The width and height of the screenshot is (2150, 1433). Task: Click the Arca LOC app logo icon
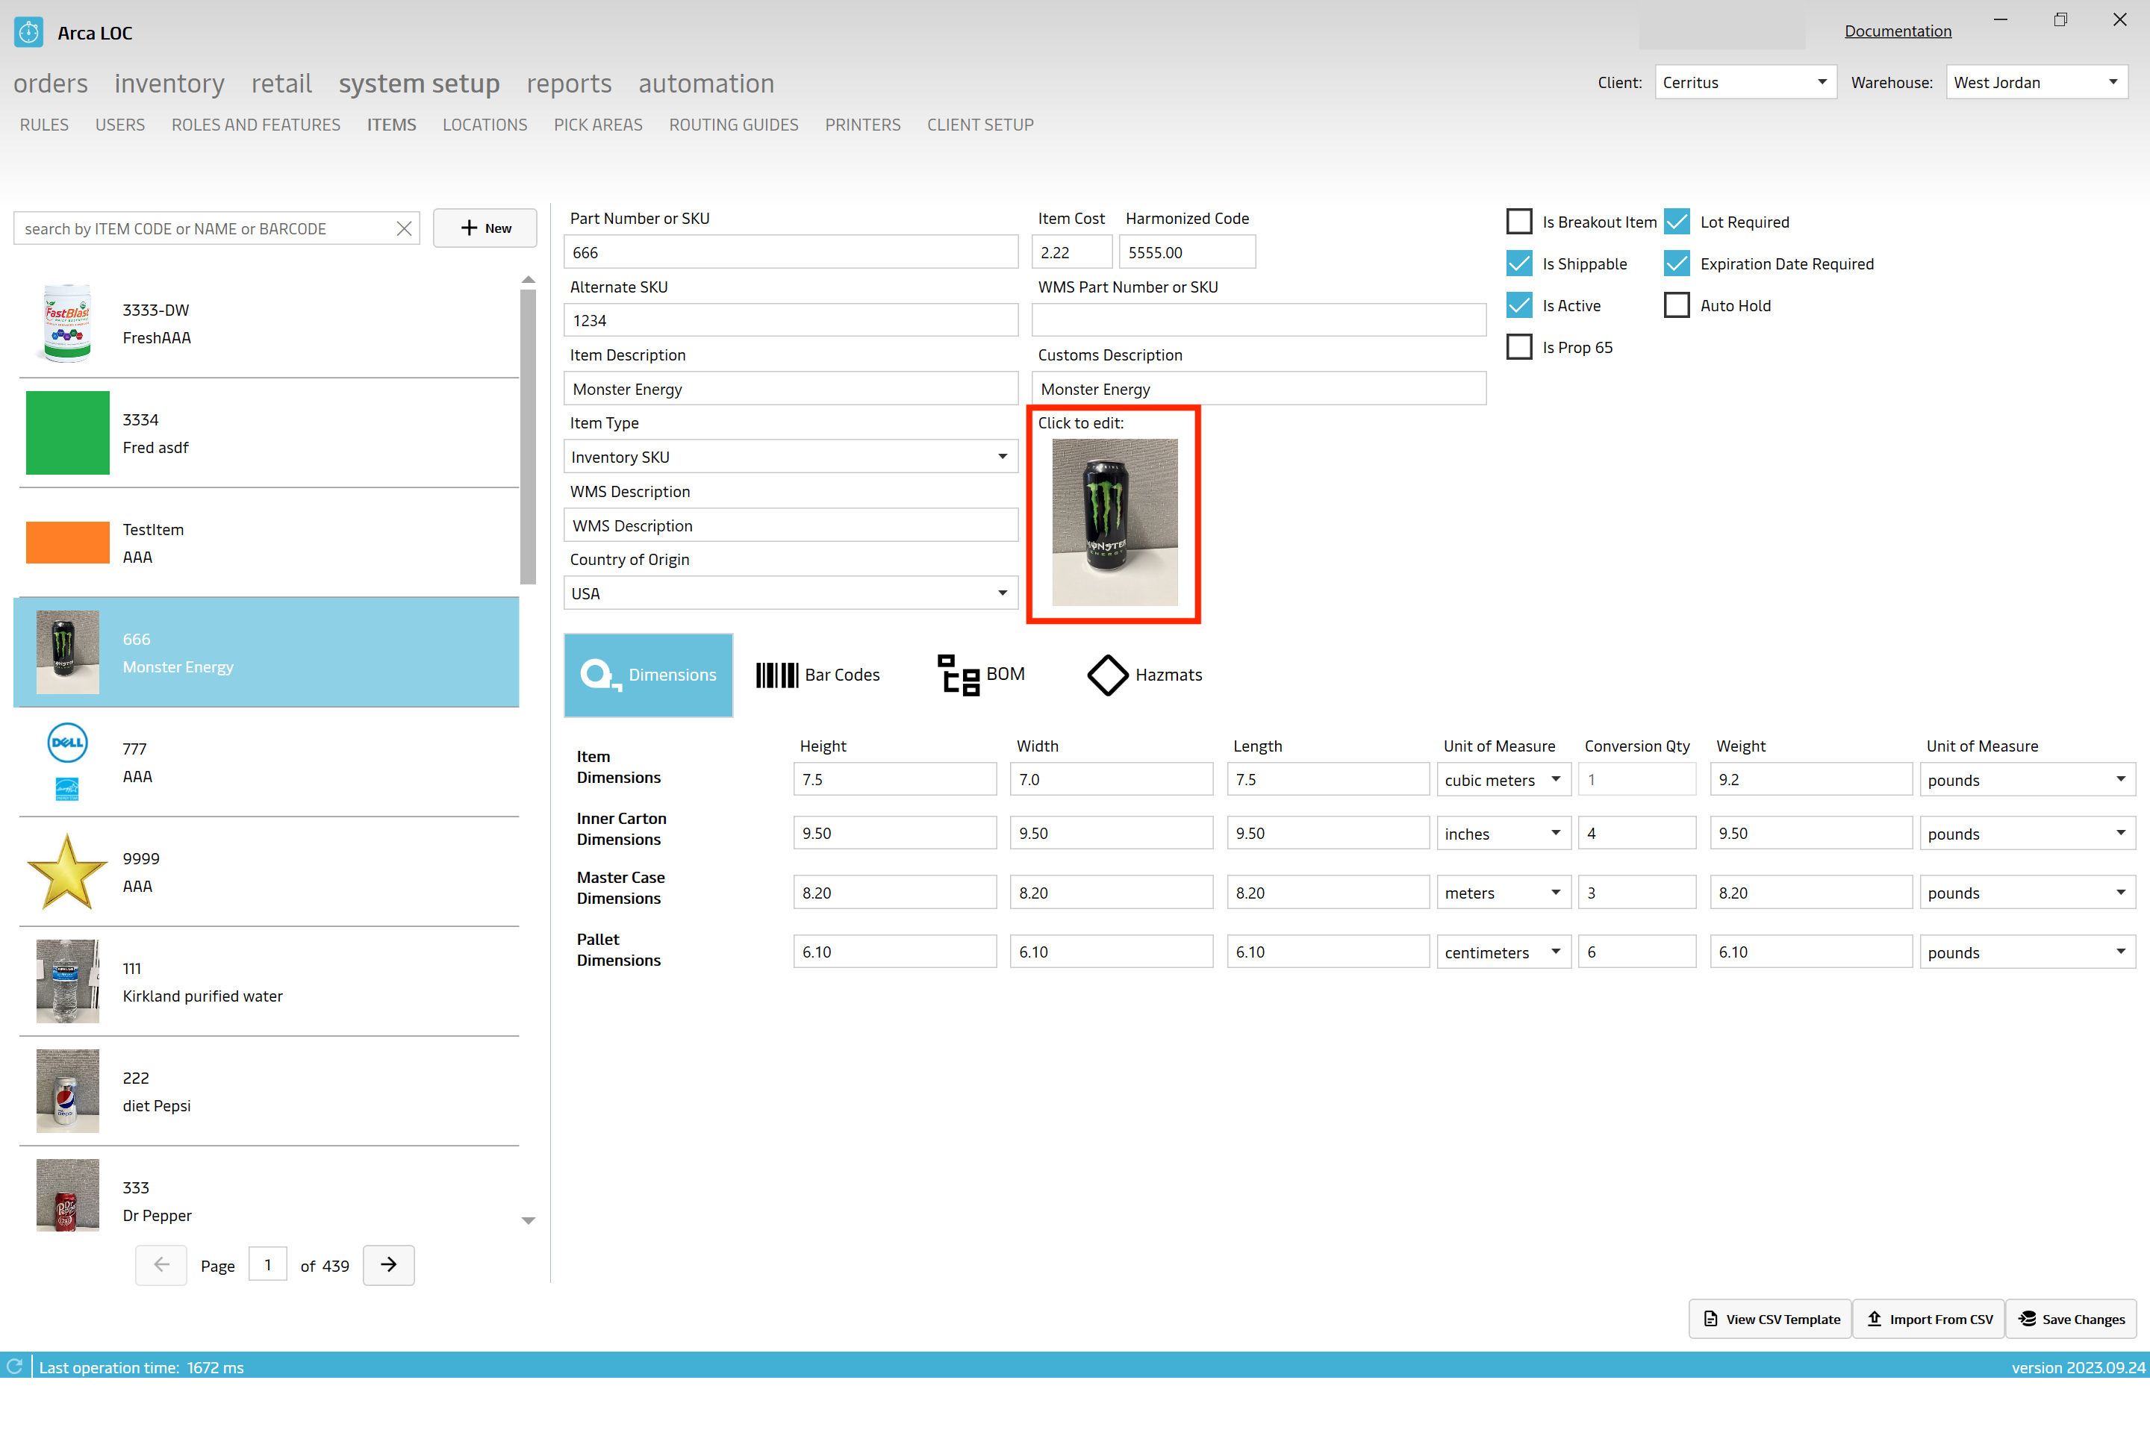click(x=28, y=32)
